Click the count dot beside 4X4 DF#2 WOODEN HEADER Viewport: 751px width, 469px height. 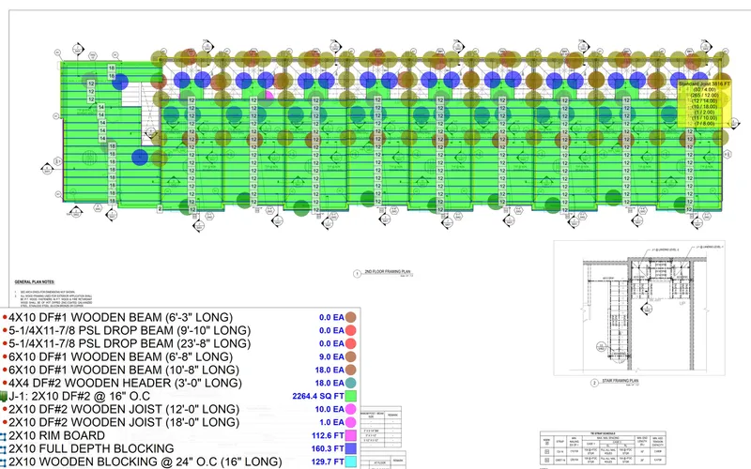[x=5, y=383]
